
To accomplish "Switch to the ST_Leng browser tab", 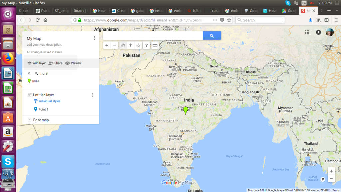I will pos(62,11).
